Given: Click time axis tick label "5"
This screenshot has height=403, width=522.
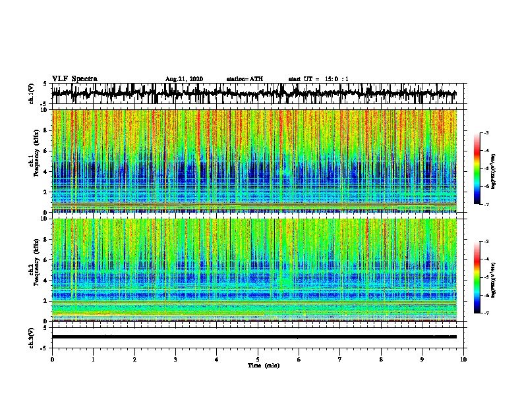Looking at the screenshot, I should (258, 359).
